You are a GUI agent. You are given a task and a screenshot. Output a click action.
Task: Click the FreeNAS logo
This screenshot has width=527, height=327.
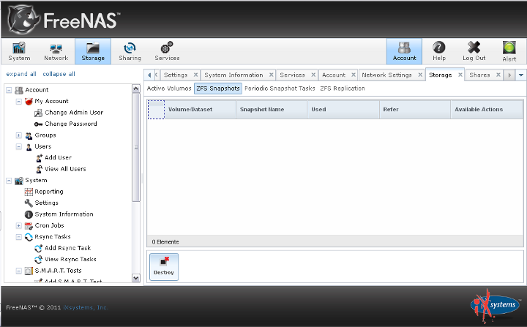pyautogui.click(x=64, y=20)
